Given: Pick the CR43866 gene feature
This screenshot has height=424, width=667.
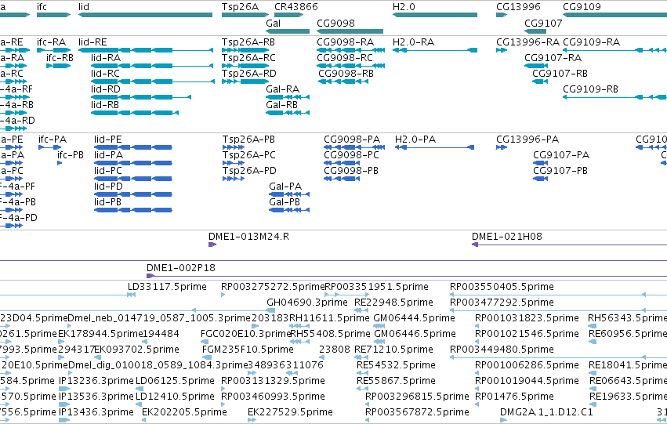Looking at the screenshot, I should click(289, 15).
